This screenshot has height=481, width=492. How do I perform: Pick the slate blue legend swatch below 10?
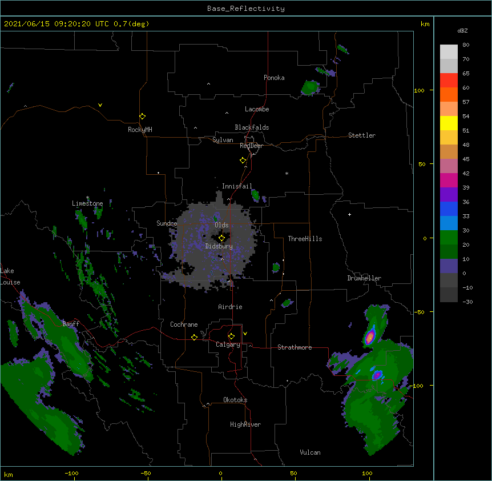(449, 266)
